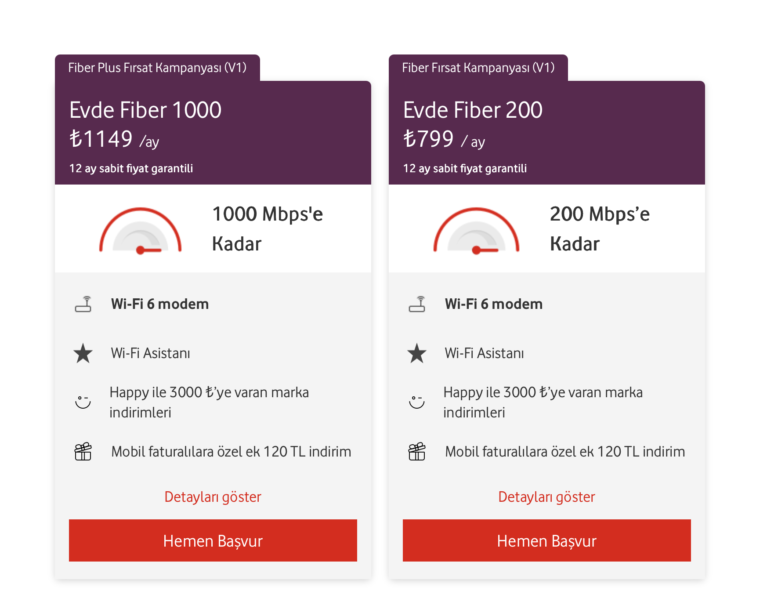This screenshot has height=609, width=767.
Task: Click the modem icon in Evde Fiber 200 card
Action: tap(417, 304)
